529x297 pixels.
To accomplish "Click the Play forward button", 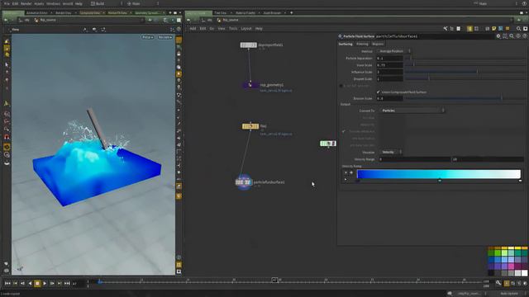I will click(x=45, y=284).
